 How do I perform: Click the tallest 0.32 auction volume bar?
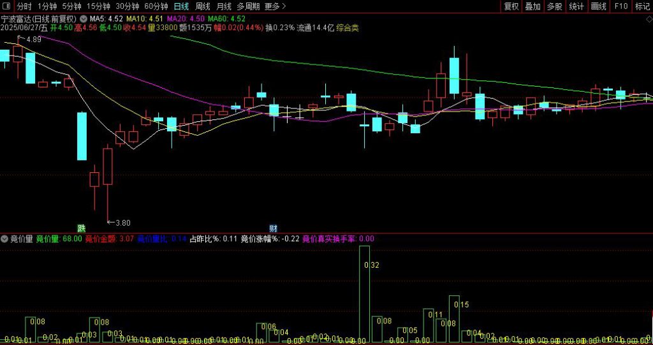(x=365, y=295)
